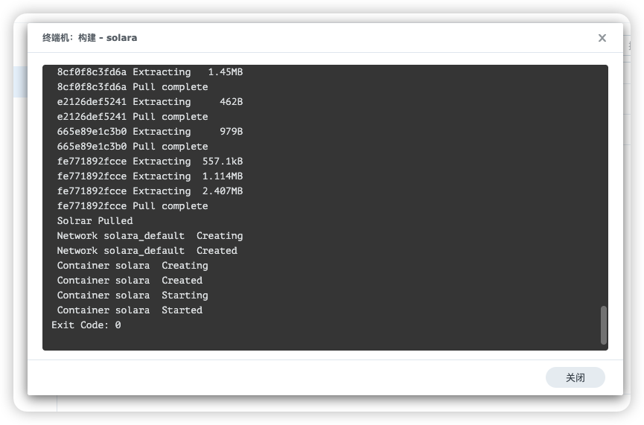Click the '8cf0f8c3fd6a Extracting 1.45MB' line
Screen dimensions: 644x425
[x=150, y=72]
